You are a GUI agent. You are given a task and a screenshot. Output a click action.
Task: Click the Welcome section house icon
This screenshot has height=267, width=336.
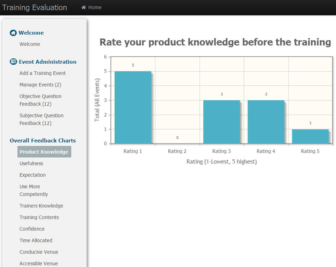pos(13,33)
